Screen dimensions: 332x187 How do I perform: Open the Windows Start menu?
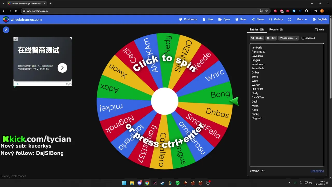pos(124,183)
